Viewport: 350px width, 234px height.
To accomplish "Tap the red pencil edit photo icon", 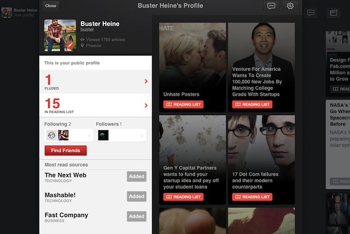I will 69,46.
